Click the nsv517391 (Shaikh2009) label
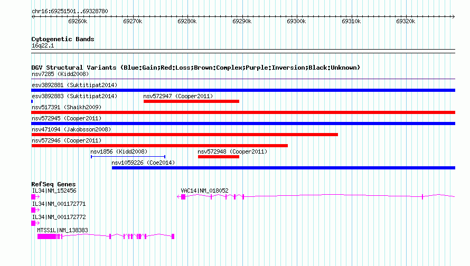Image resolution: width=470 pixels, height=266 pixels. coord(67,107)
